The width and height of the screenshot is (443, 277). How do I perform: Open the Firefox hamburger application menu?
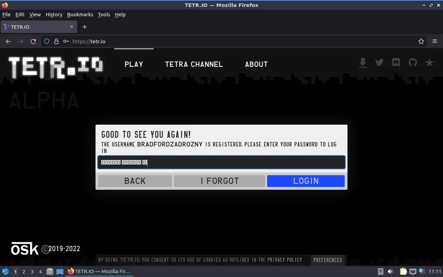pyautogui.click(x=435, y=41)
